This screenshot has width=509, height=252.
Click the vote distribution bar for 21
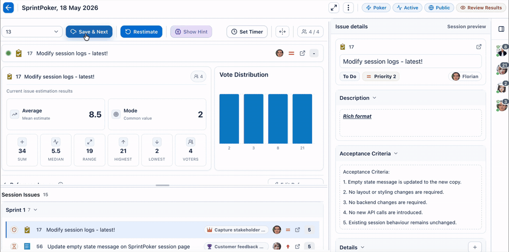(x=302, y=119)
